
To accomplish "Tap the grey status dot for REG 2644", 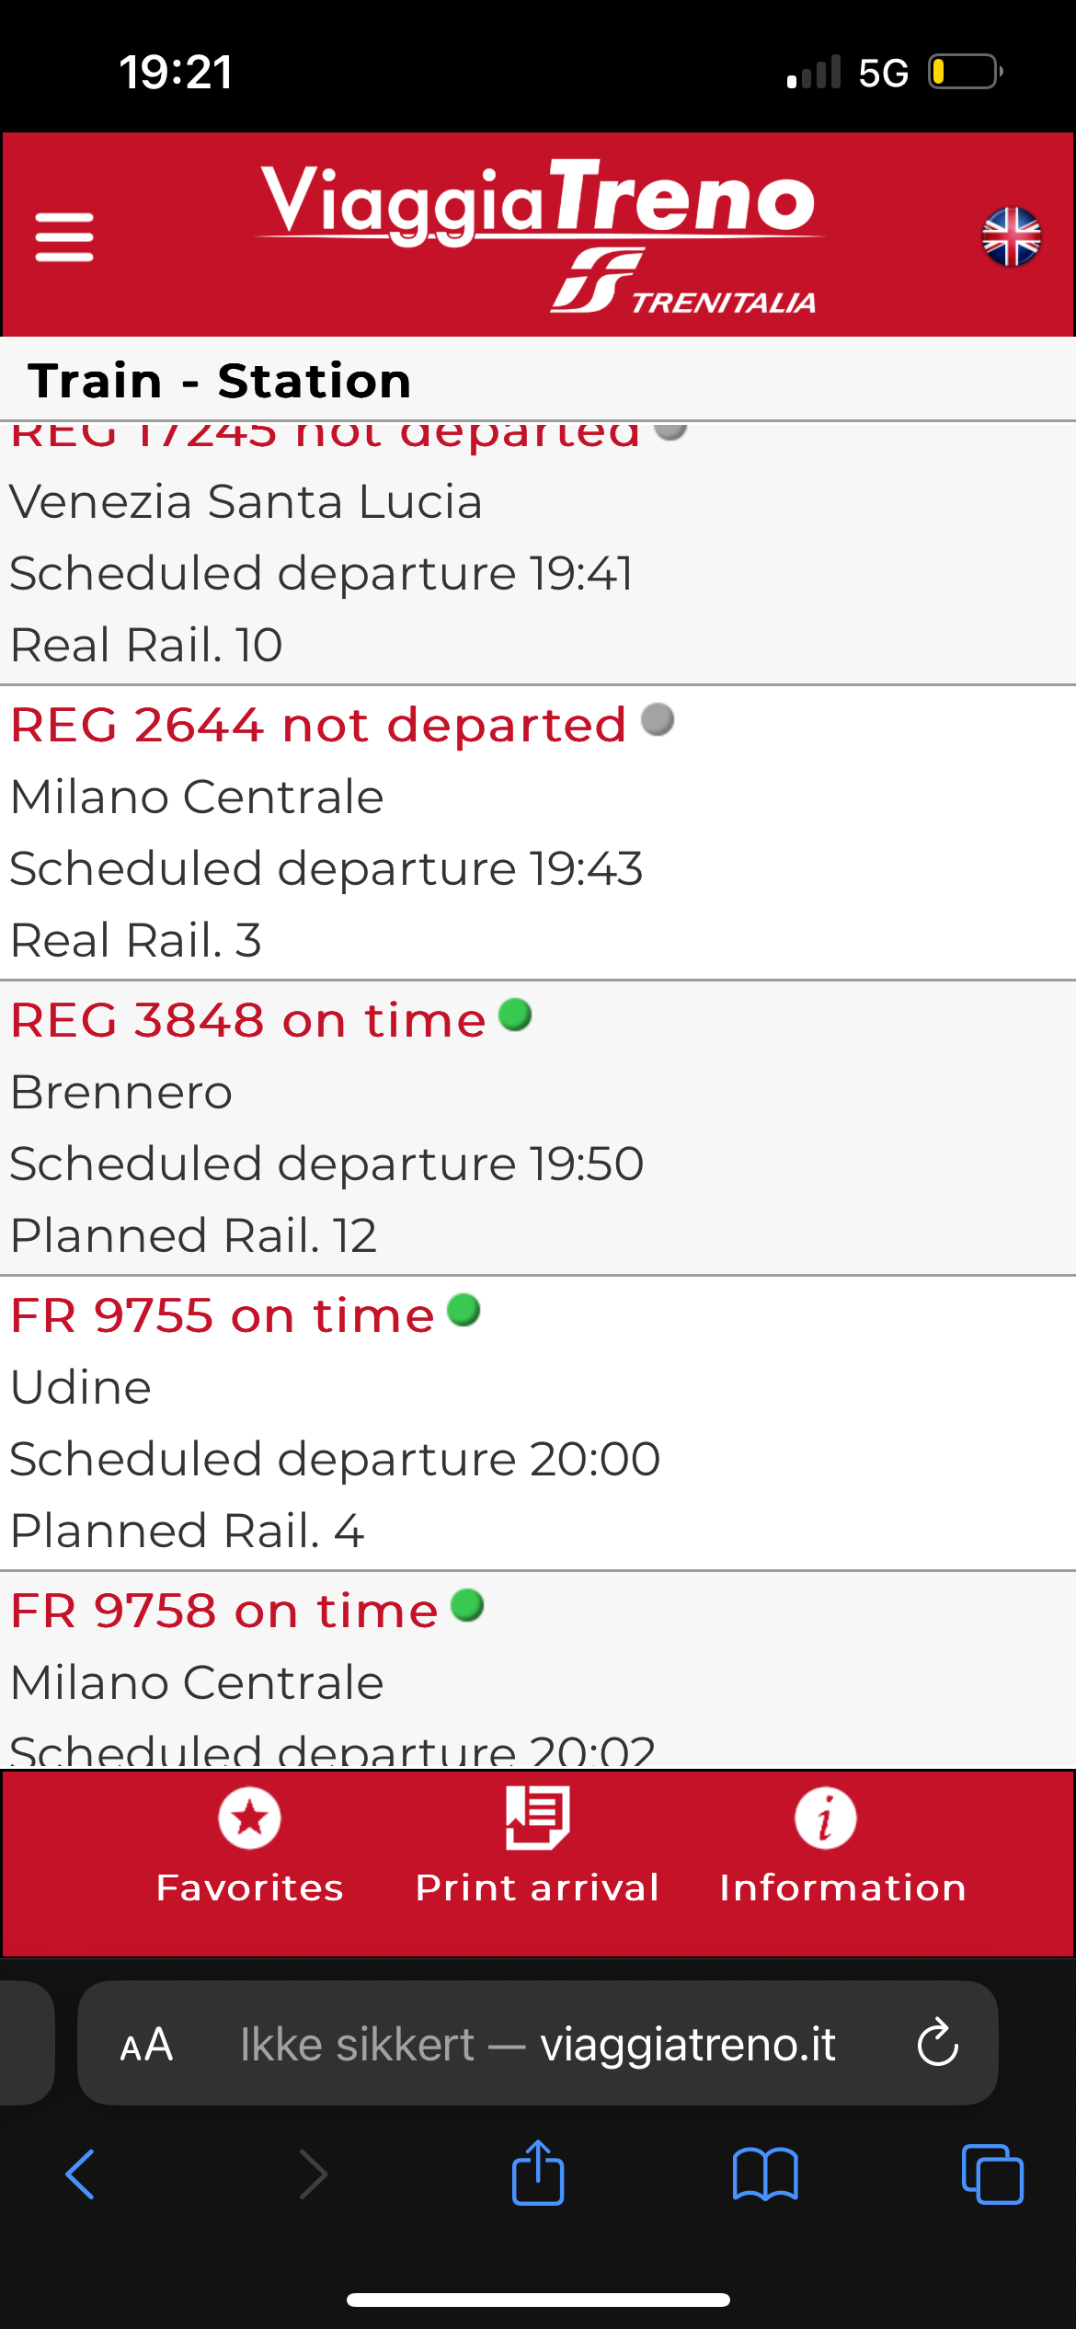I will pos(658,720).
